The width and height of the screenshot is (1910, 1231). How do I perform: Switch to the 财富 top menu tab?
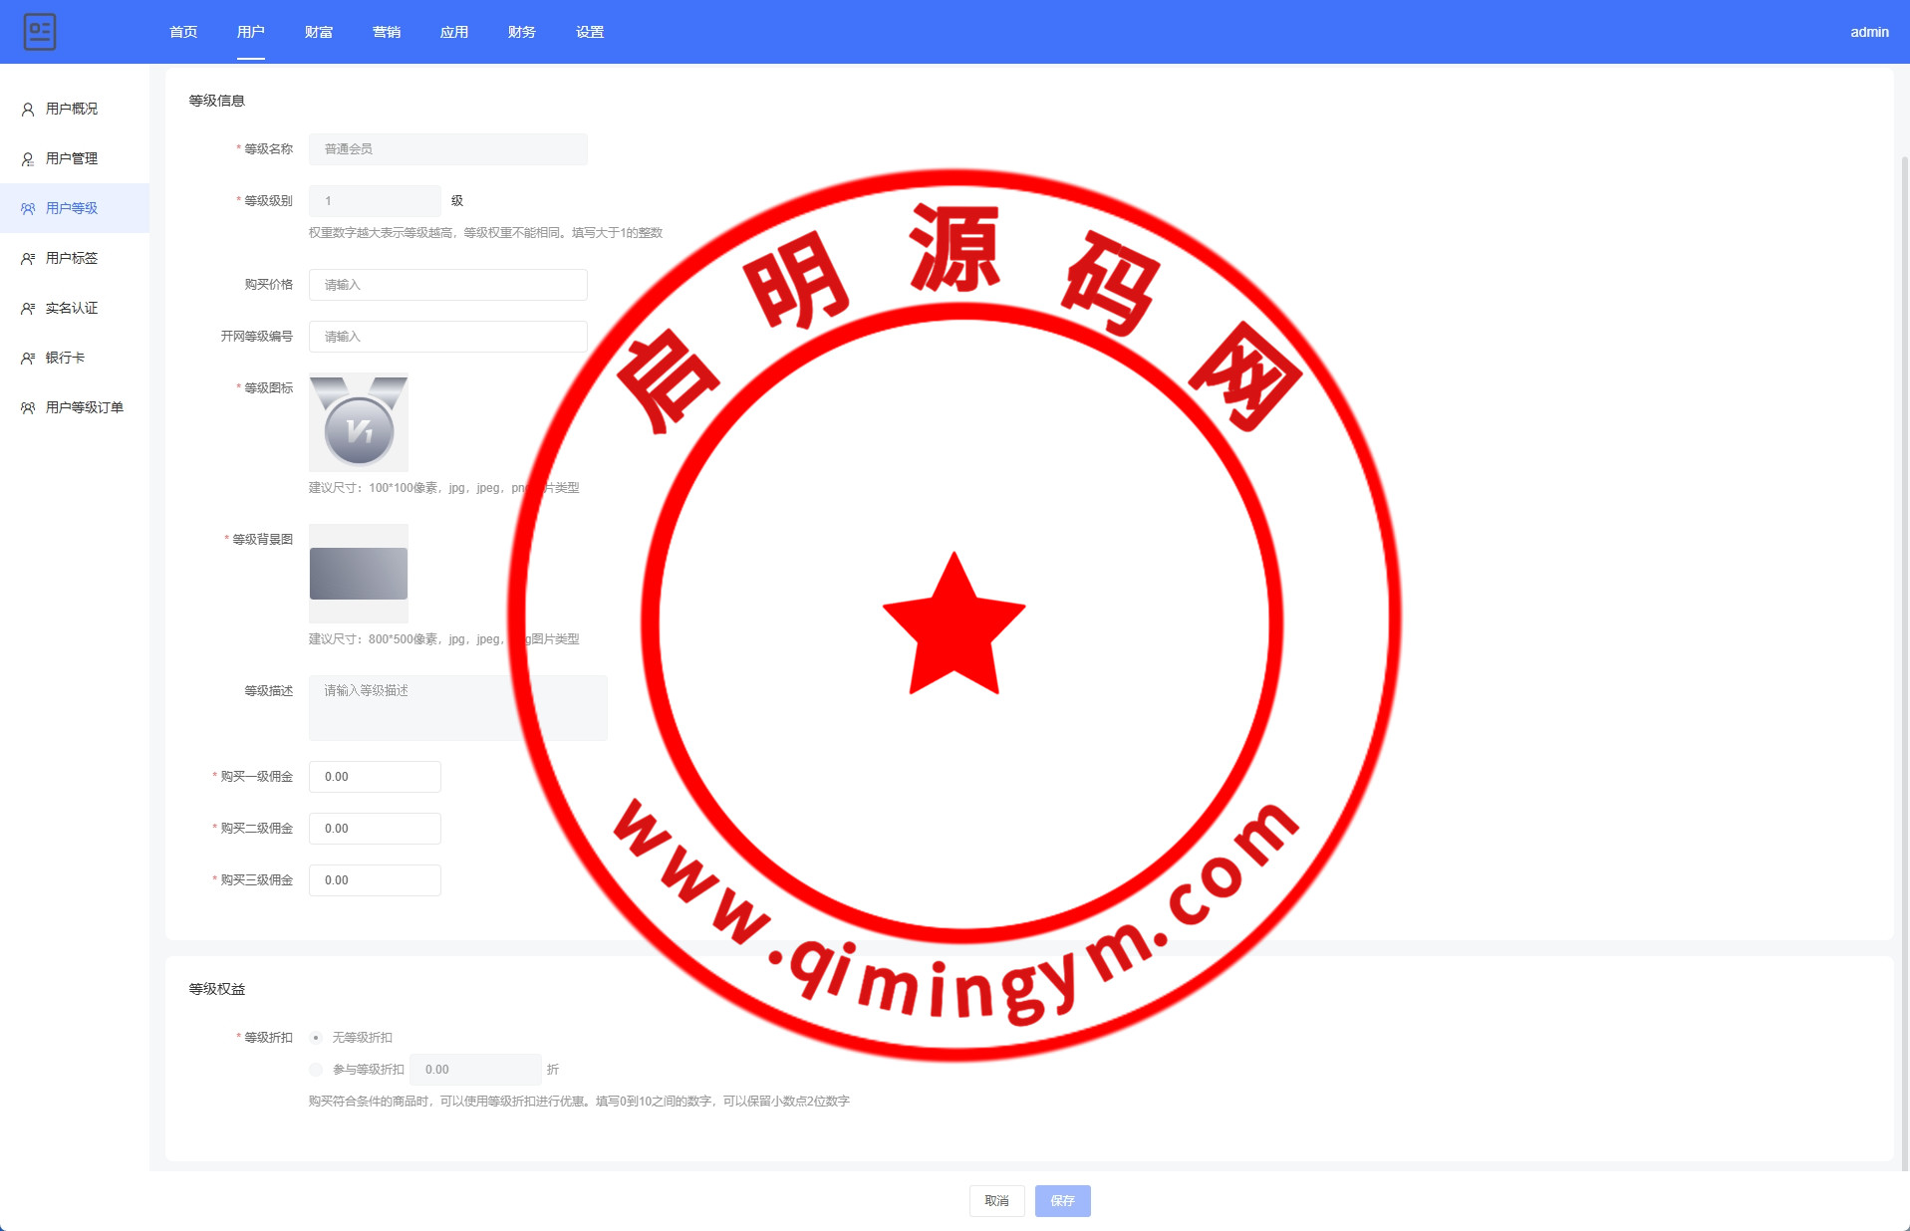[x=319, y=32]
